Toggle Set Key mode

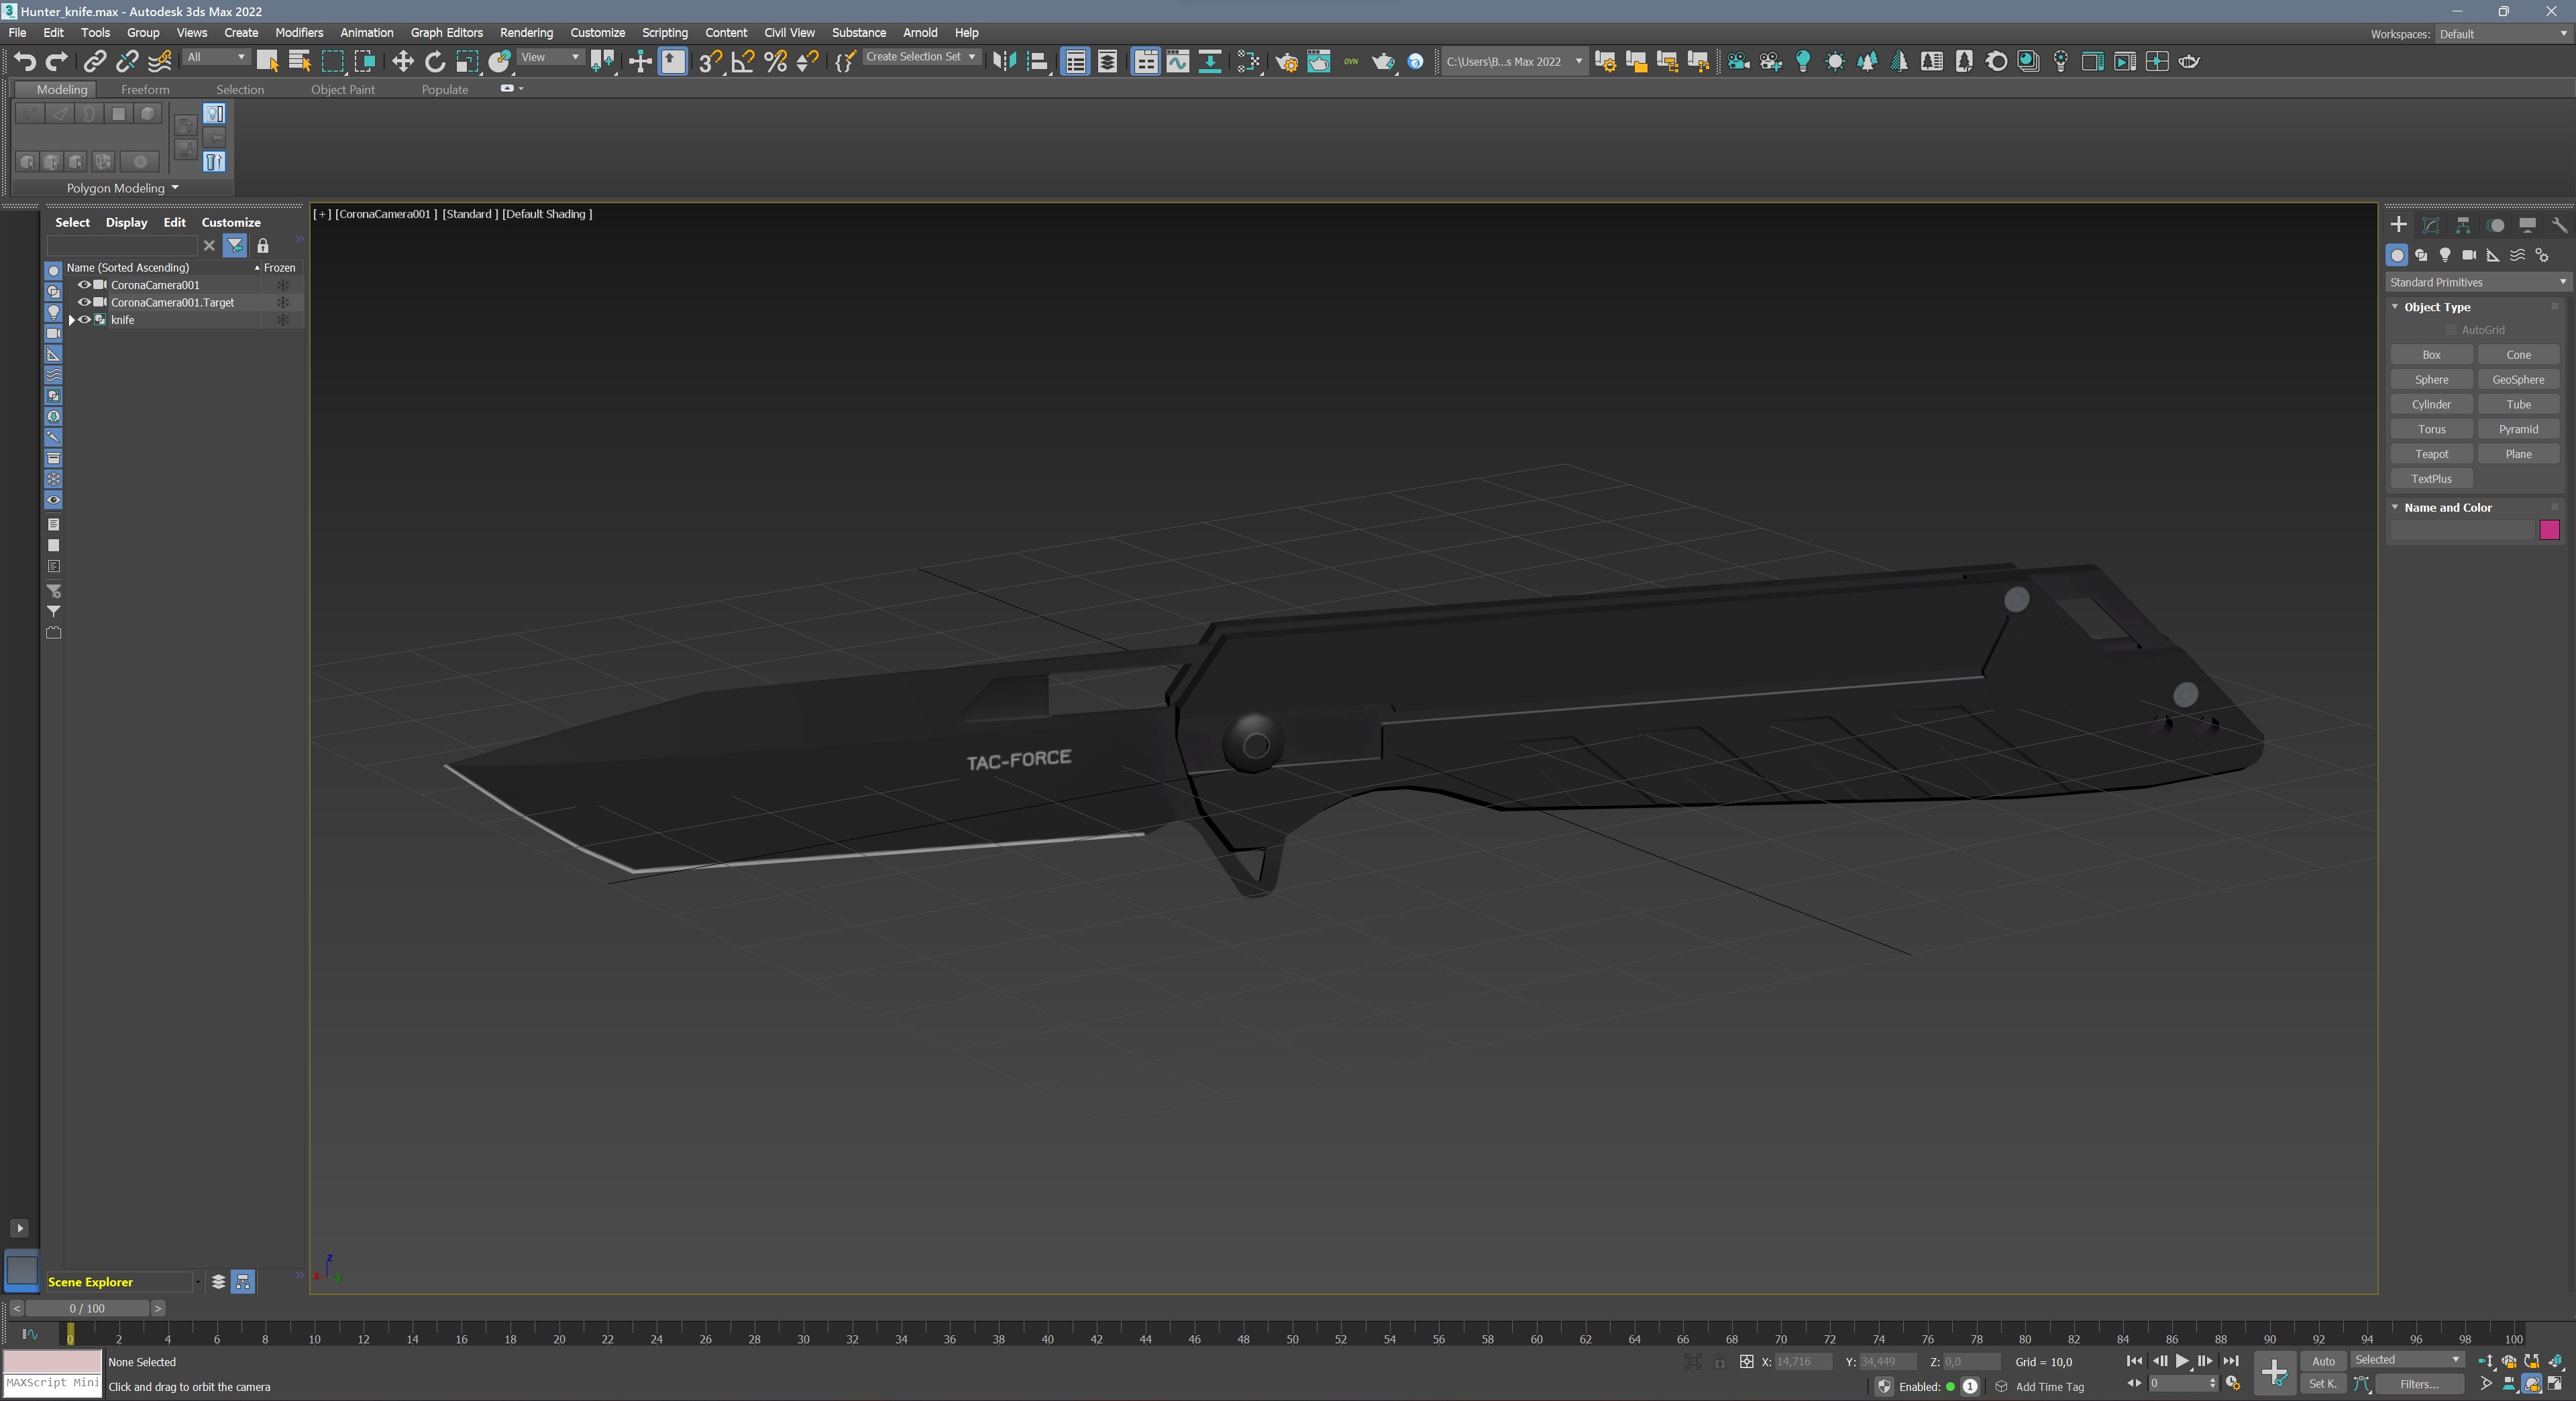(x=2323, y=1384)
